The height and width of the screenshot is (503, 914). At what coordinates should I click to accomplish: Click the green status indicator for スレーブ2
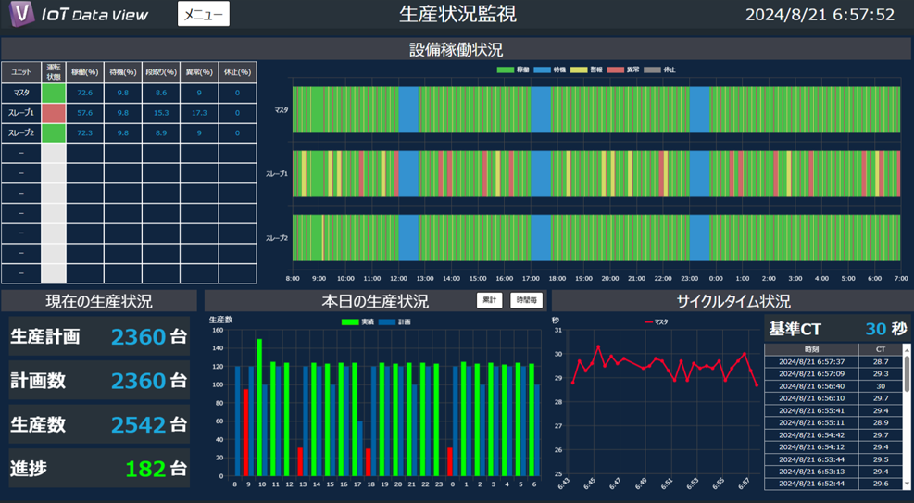click(x=55, y=133)
